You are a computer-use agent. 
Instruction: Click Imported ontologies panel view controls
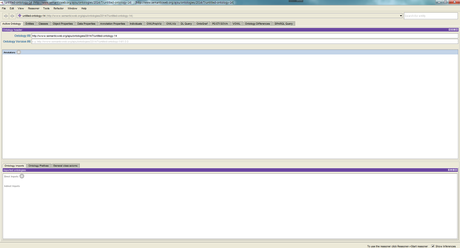pos(452,170)
